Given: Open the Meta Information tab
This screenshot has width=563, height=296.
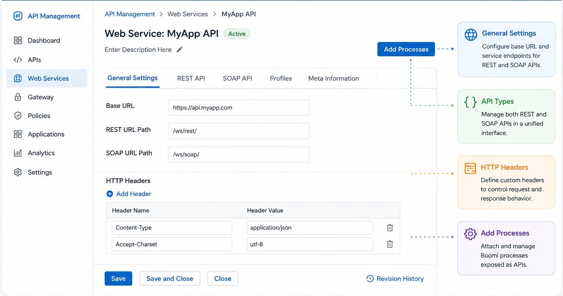Looking at the screenshot, I should [x=334, y=78].
